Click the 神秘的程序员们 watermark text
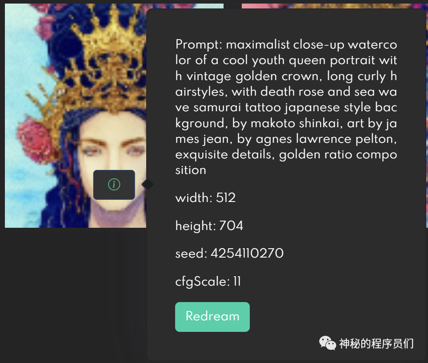Screen dimensions: 428x363 point(376,343)
